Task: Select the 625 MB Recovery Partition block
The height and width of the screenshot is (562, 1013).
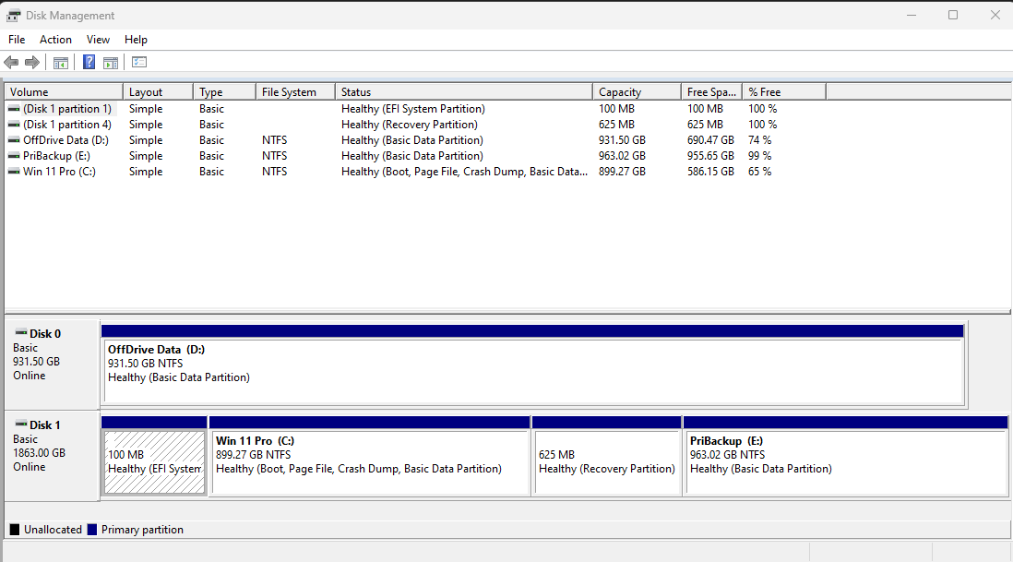Action: pos(607,456)
